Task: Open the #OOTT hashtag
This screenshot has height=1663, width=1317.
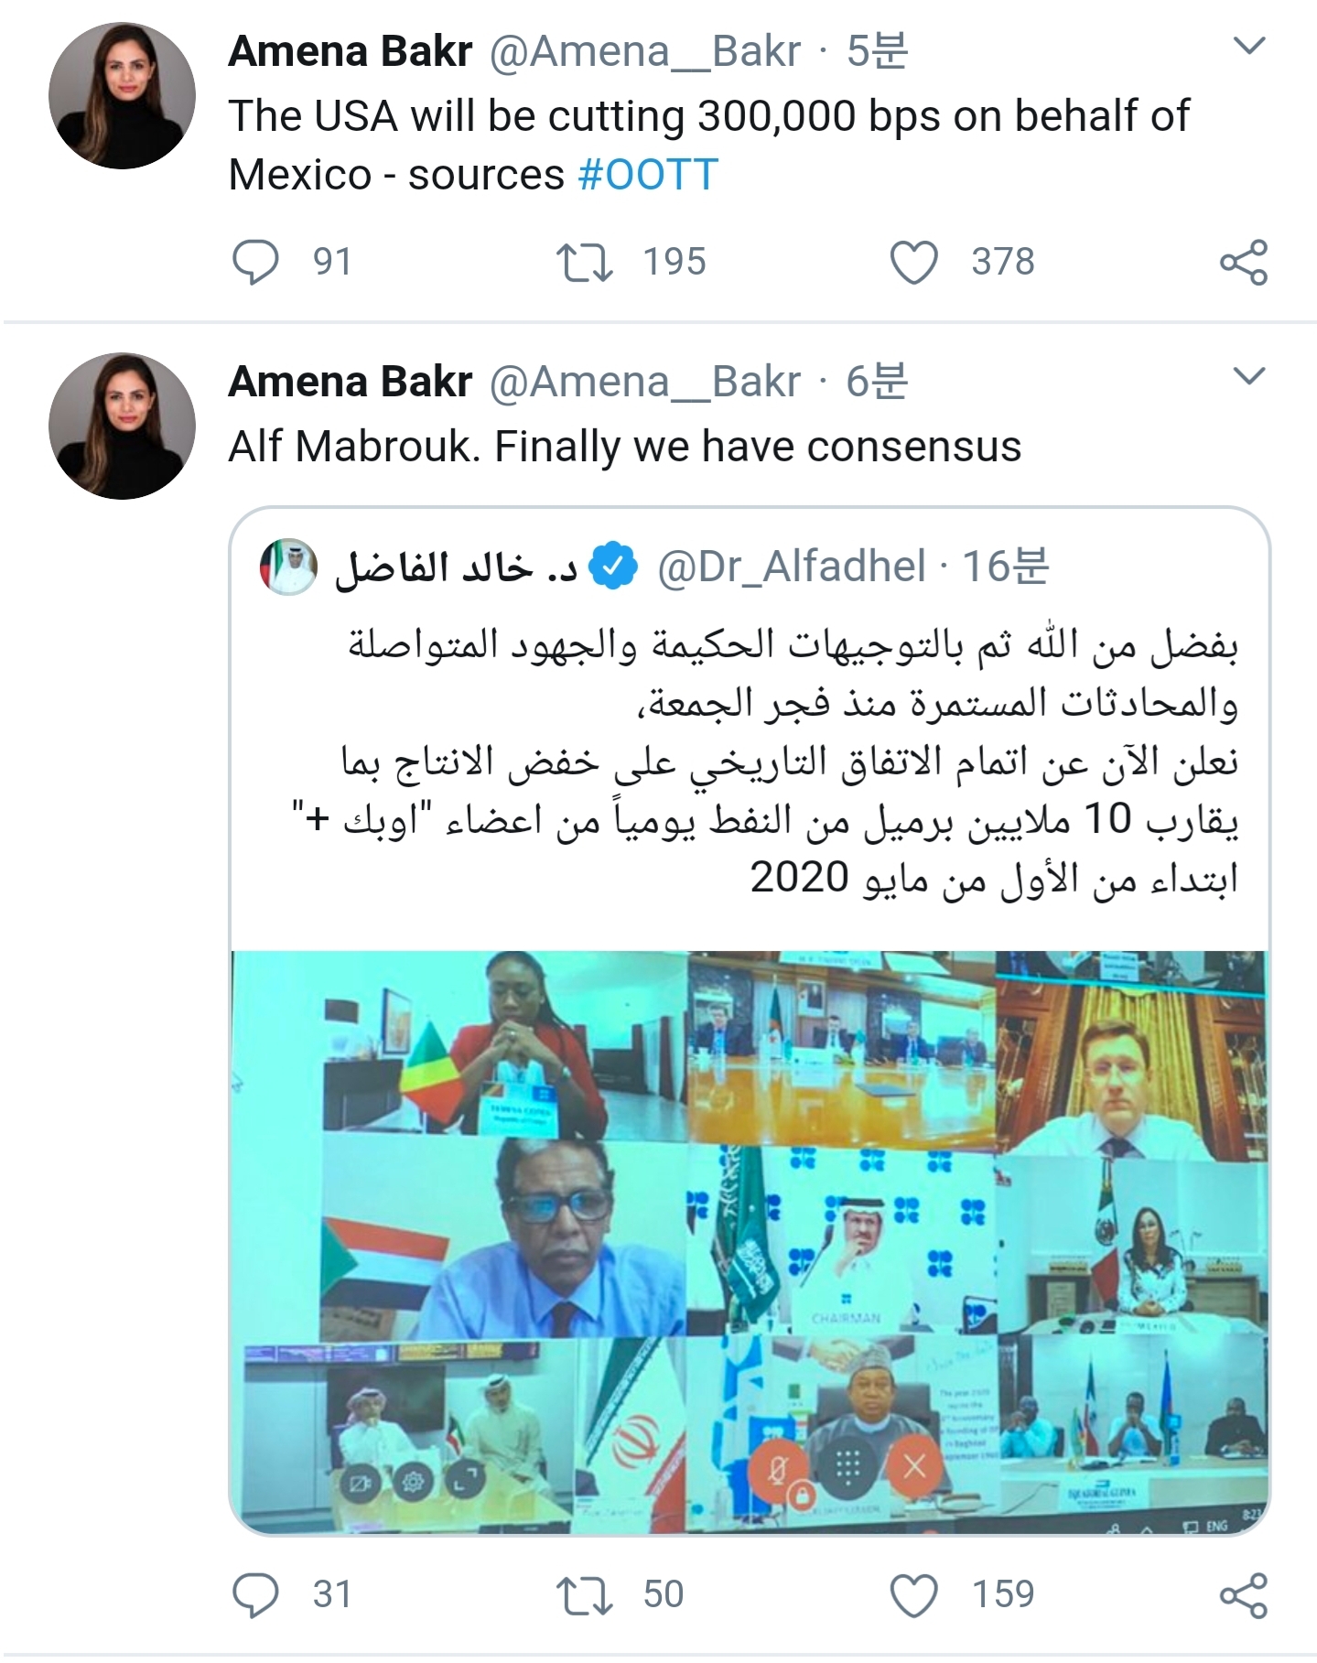Action: click(648, 175)
